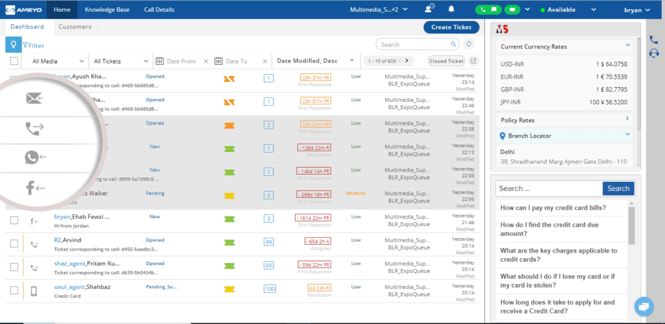The image size is (665, 324).
Task: Click the FAQ list scrollbar
Action: 631,225
